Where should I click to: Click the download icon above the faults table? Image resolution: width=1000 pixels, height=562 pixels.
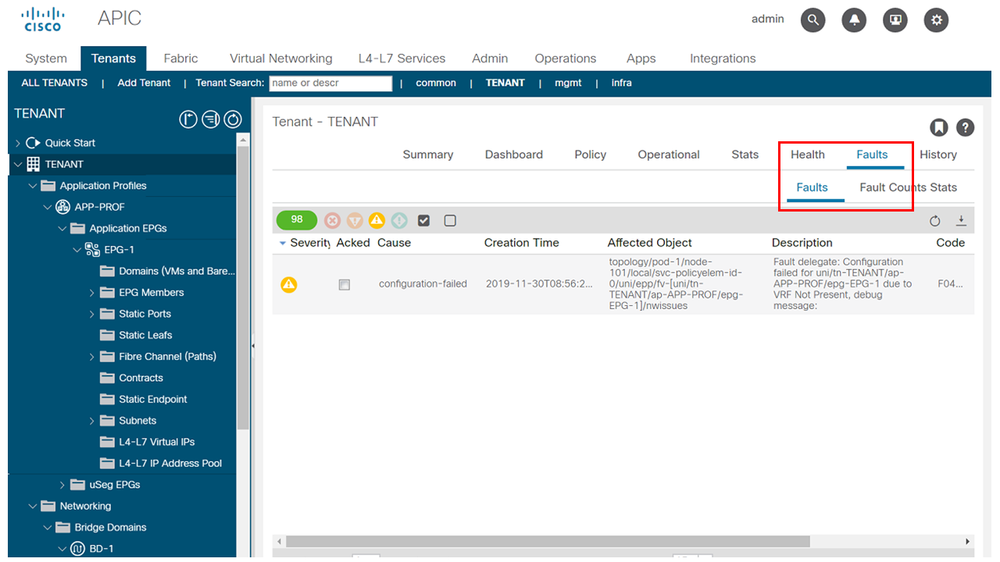[962, 221]
